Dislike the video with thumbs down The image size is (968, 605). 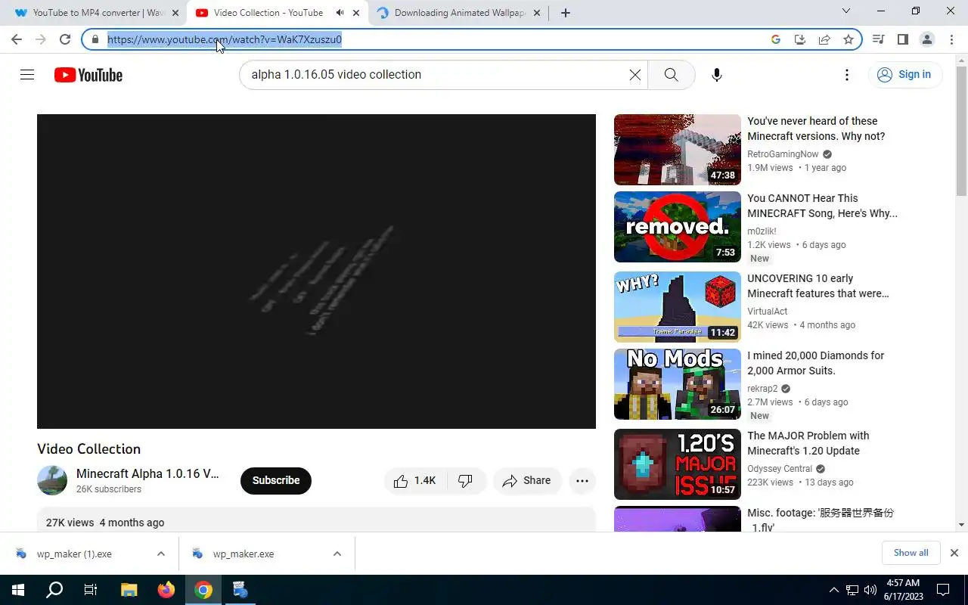tap(466, 480)
